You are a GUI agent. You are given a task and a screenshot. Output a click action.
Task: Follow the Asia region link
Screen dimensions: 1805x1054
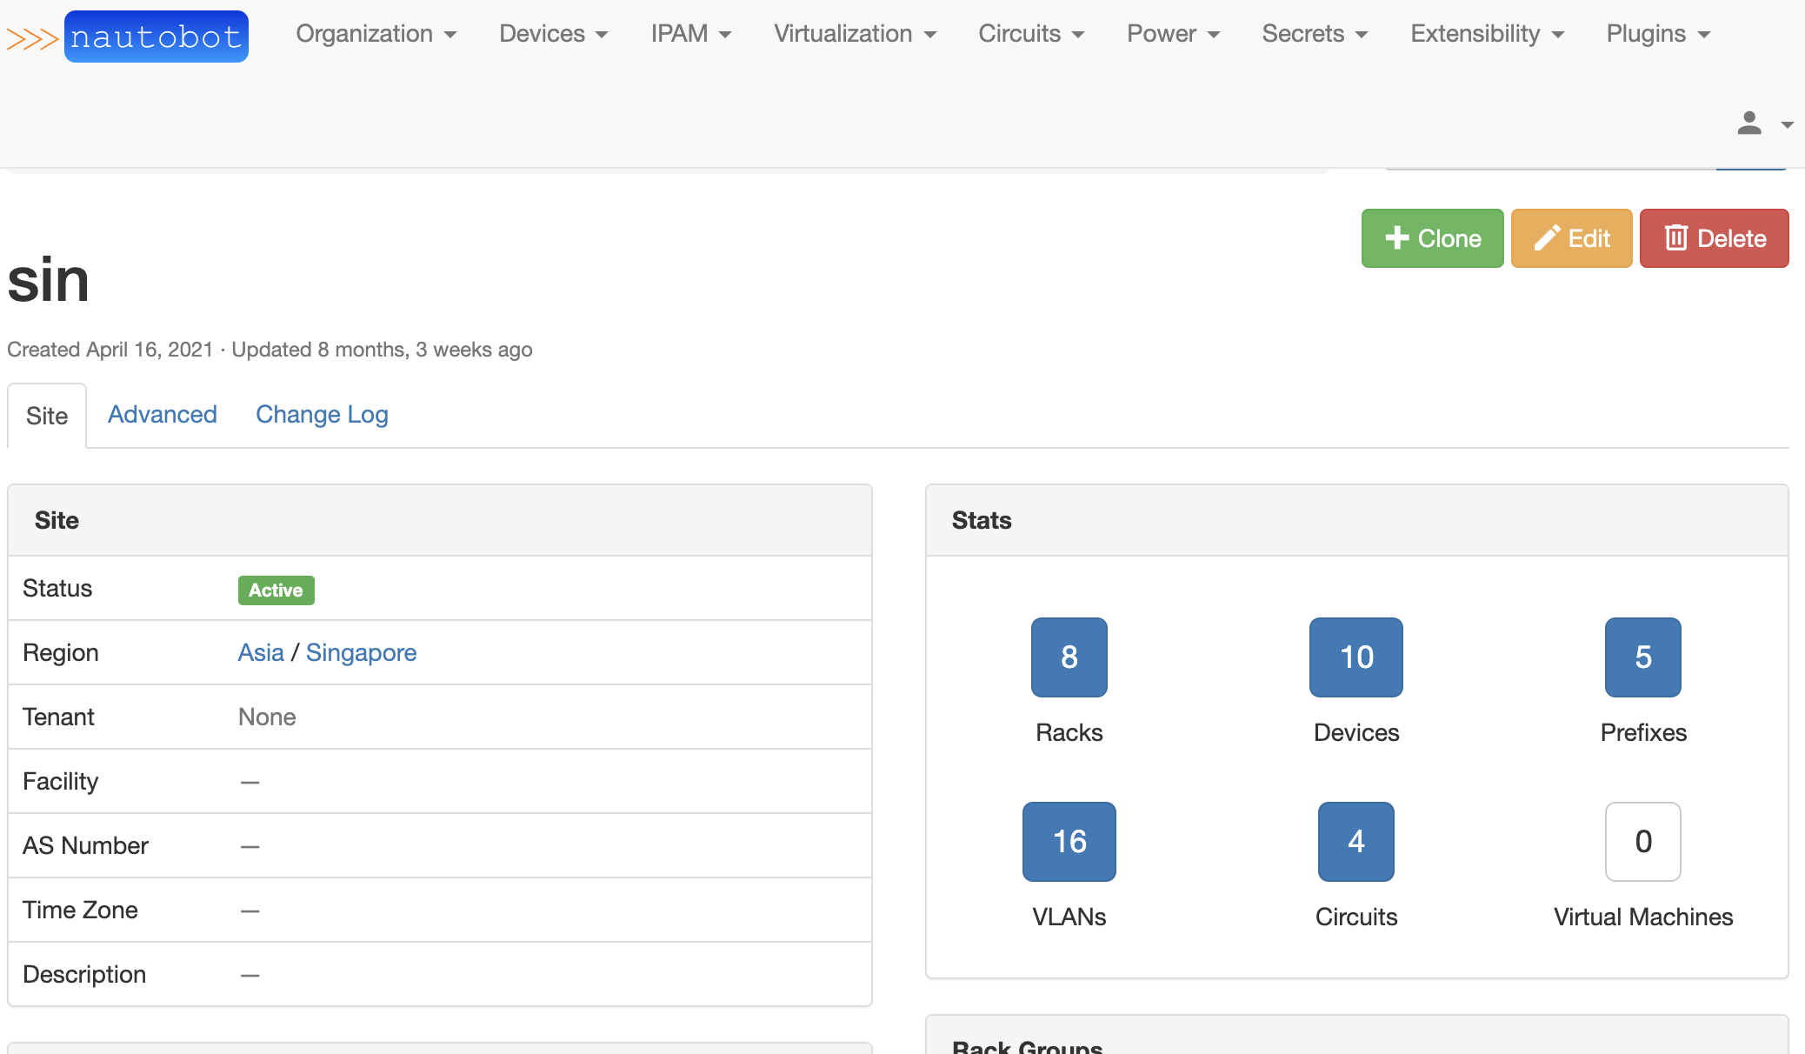click(261, 653)
